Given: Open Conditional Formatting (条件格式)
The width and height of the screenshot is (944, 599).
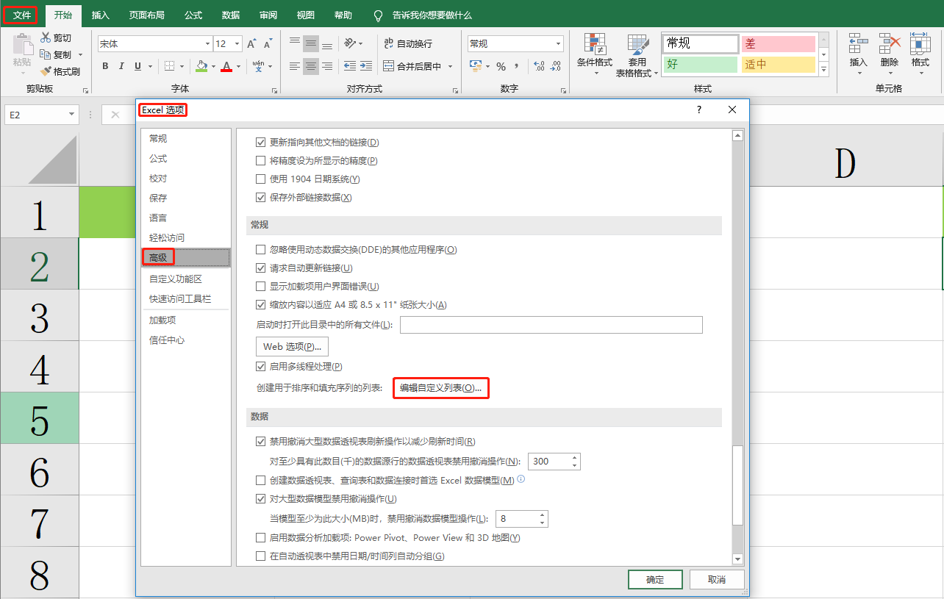Looking at the screenshot, I should coord(594,54).
